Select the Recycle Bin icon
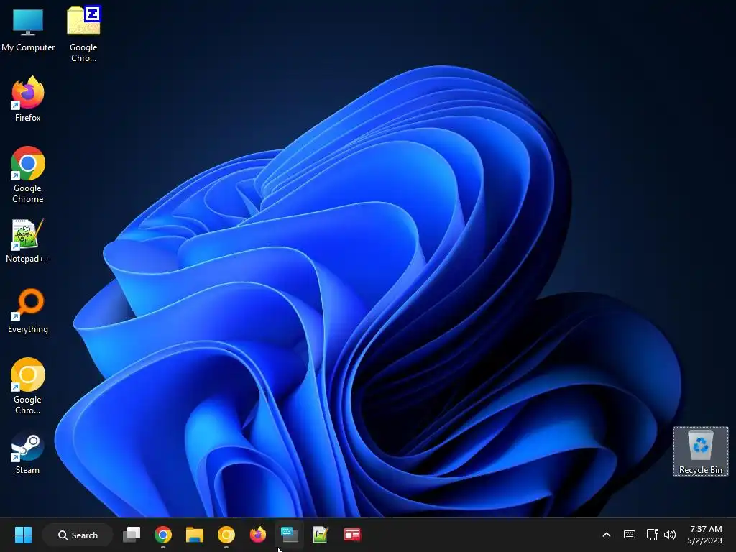Viewport: 736px width, 552px height. point(700,451)
